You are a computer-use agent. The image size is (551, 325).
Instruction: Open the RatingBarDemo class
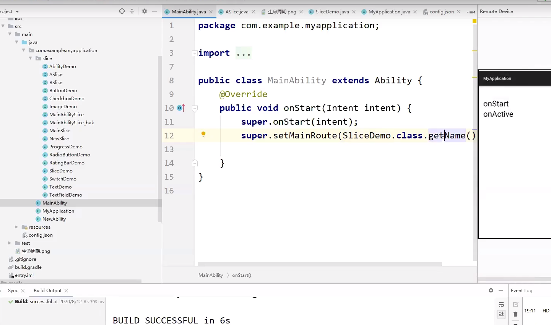(x=67, y=163)
